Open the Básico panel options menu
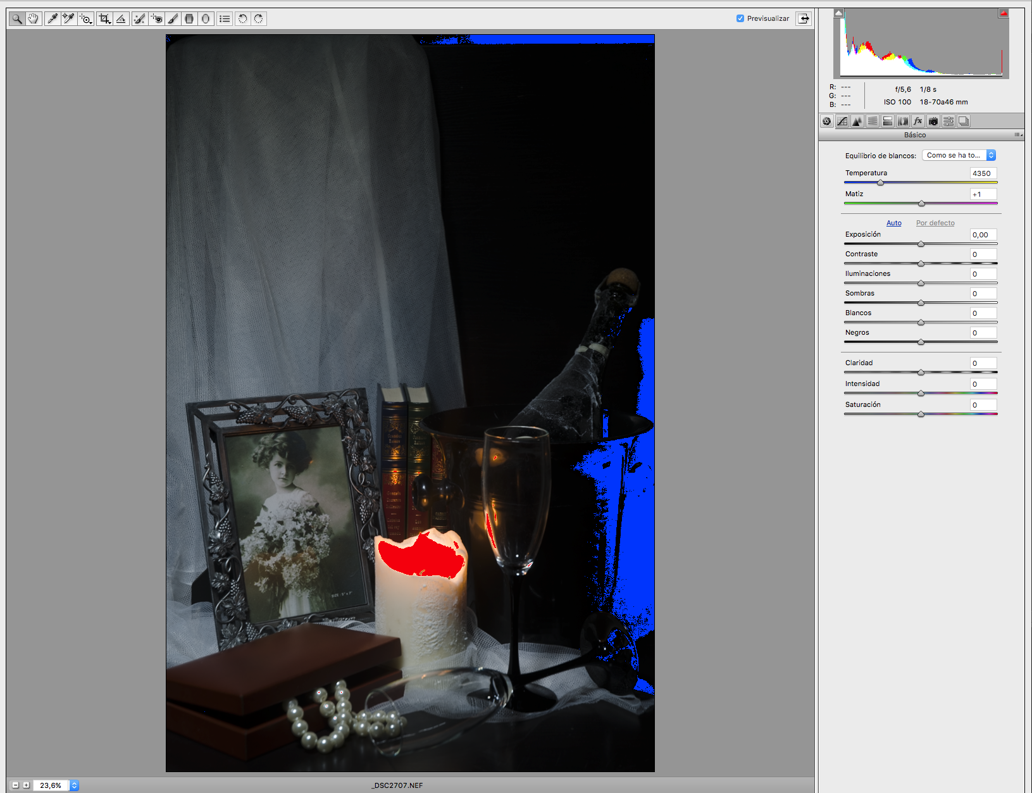1032x793 pixels. pyautogui.click(x=1017, y=135)
